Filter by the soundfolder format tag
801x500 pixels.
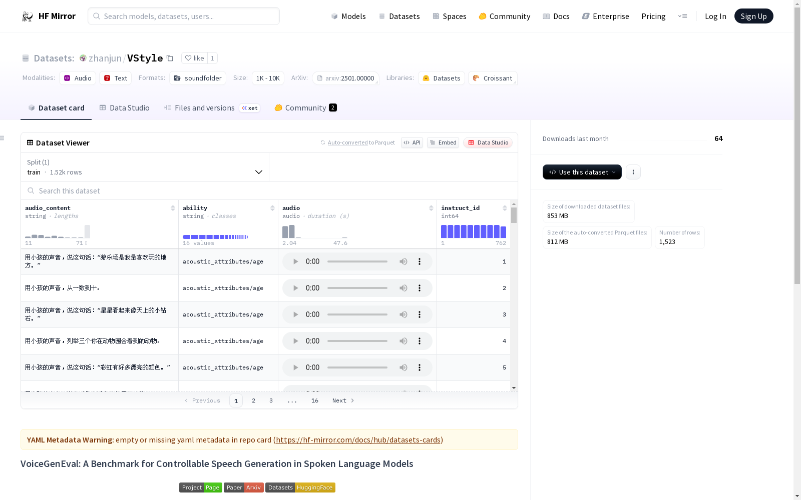[198, 78]
